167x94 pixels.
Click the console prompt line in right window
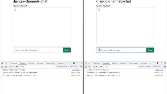point(125,78)
